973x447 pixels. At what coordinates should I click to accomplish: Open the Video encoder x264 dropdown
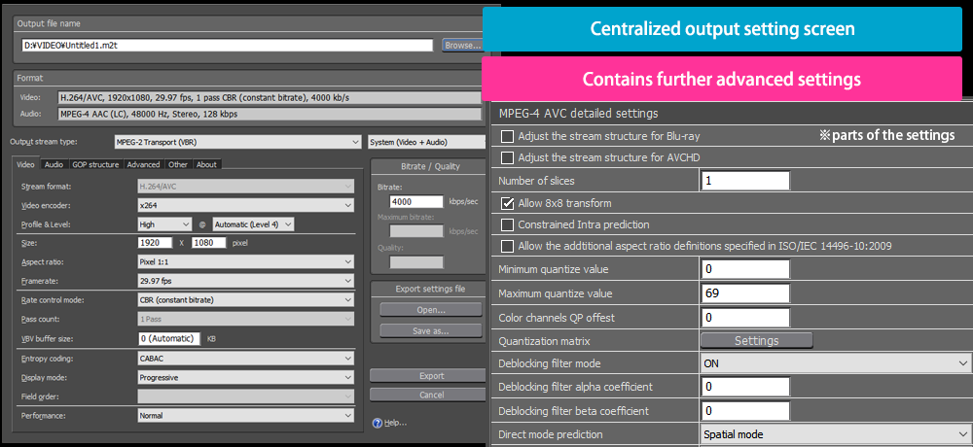pos(246,205)
